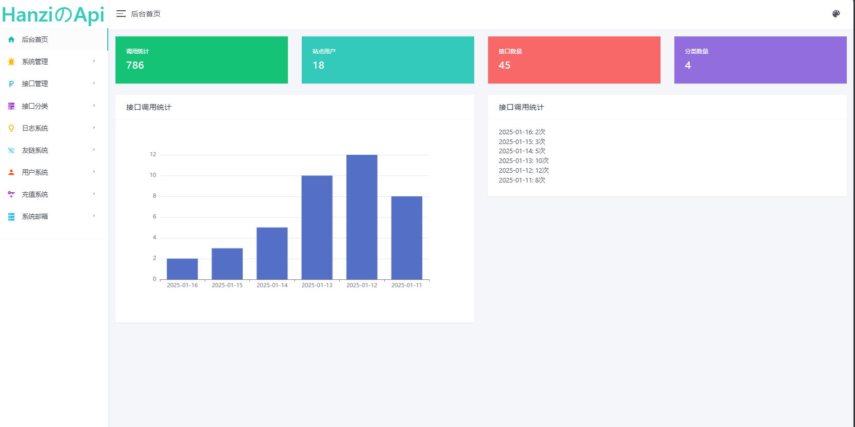Click the 日志系统 lightbulb icon
Screen dimensions: 855x427
(11, 128)
